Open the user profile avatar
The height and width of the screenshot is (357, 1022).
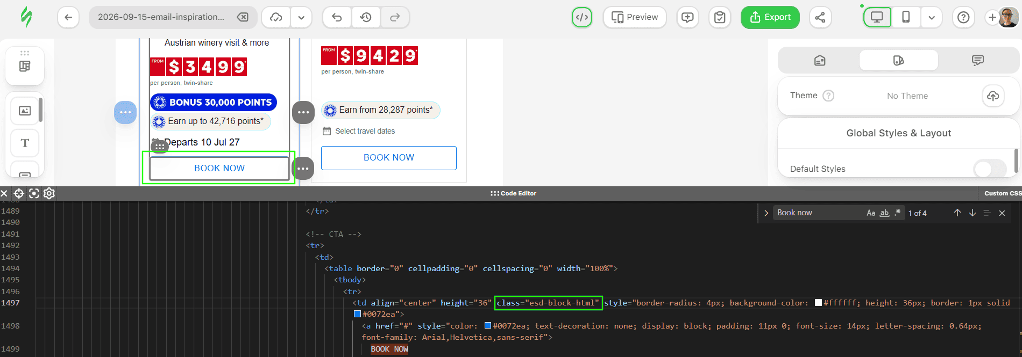(x=1008, y=17)
